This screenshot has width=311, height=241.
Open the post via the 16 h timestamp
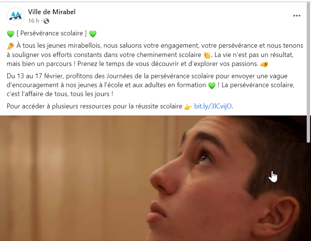[x=33, y=20]
